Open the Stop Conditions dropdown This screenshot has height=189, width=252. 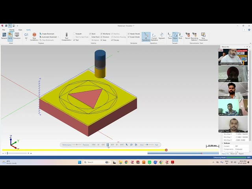34,37
